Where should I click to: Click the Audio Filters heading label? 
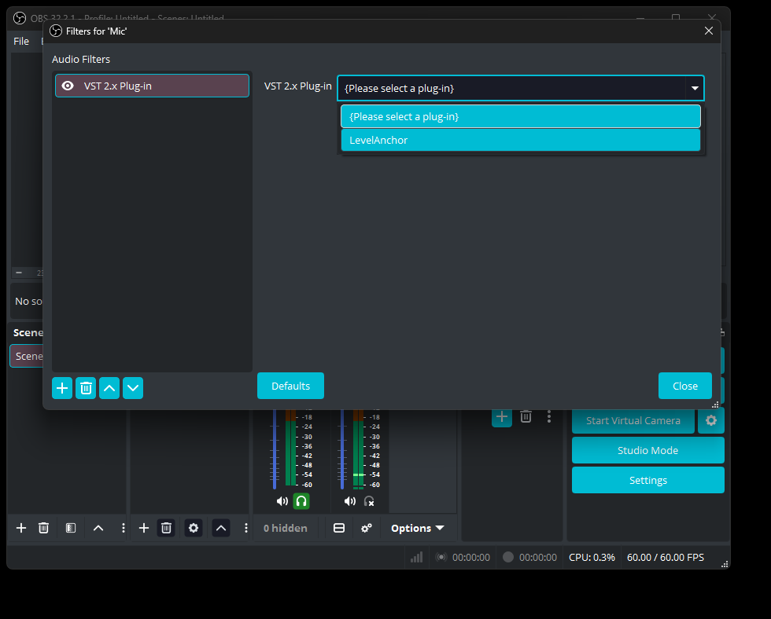click(81, 60)
